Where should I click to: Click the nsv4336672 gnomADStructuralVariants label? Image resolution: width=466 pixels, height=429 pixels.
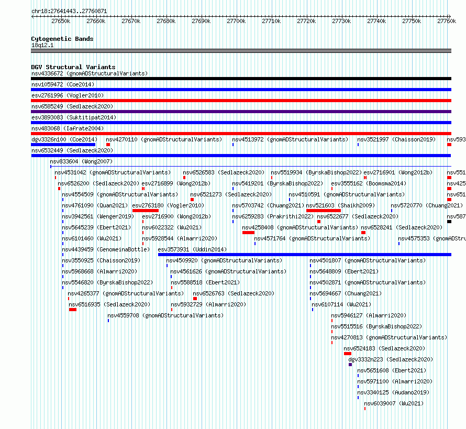click(90, 73)
